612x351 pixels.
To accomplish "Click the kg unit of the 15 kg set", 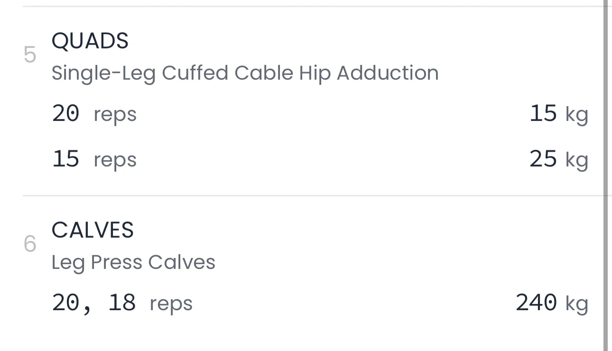I will click(x=577, y=115).
